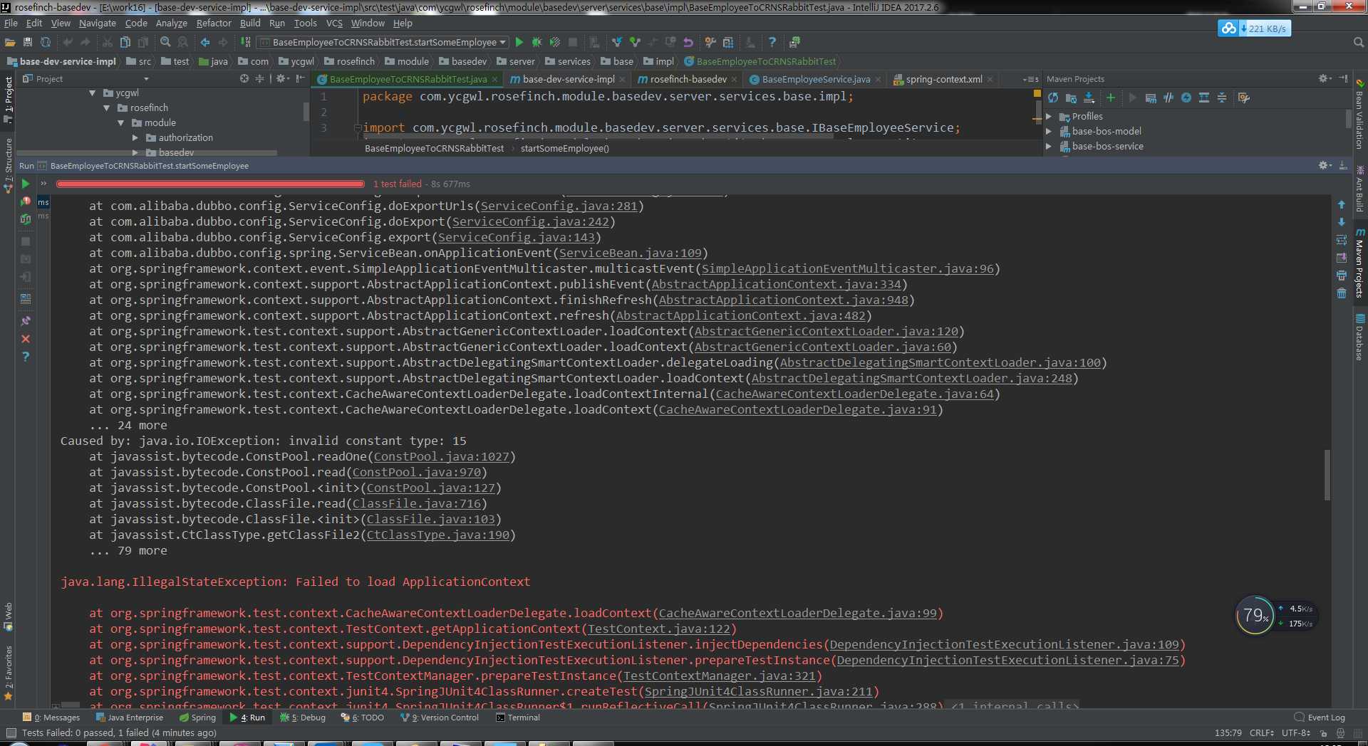1368x746 pixels.
Task: Open Event Log button
Action: 1320,718
